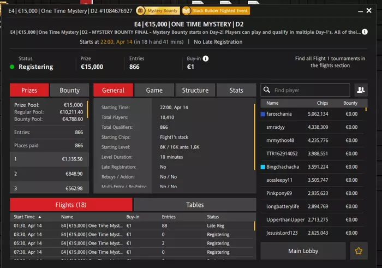Click faroschania's blue flag square
Viewport: 382px width, 268px height.
tap(263, 114)
